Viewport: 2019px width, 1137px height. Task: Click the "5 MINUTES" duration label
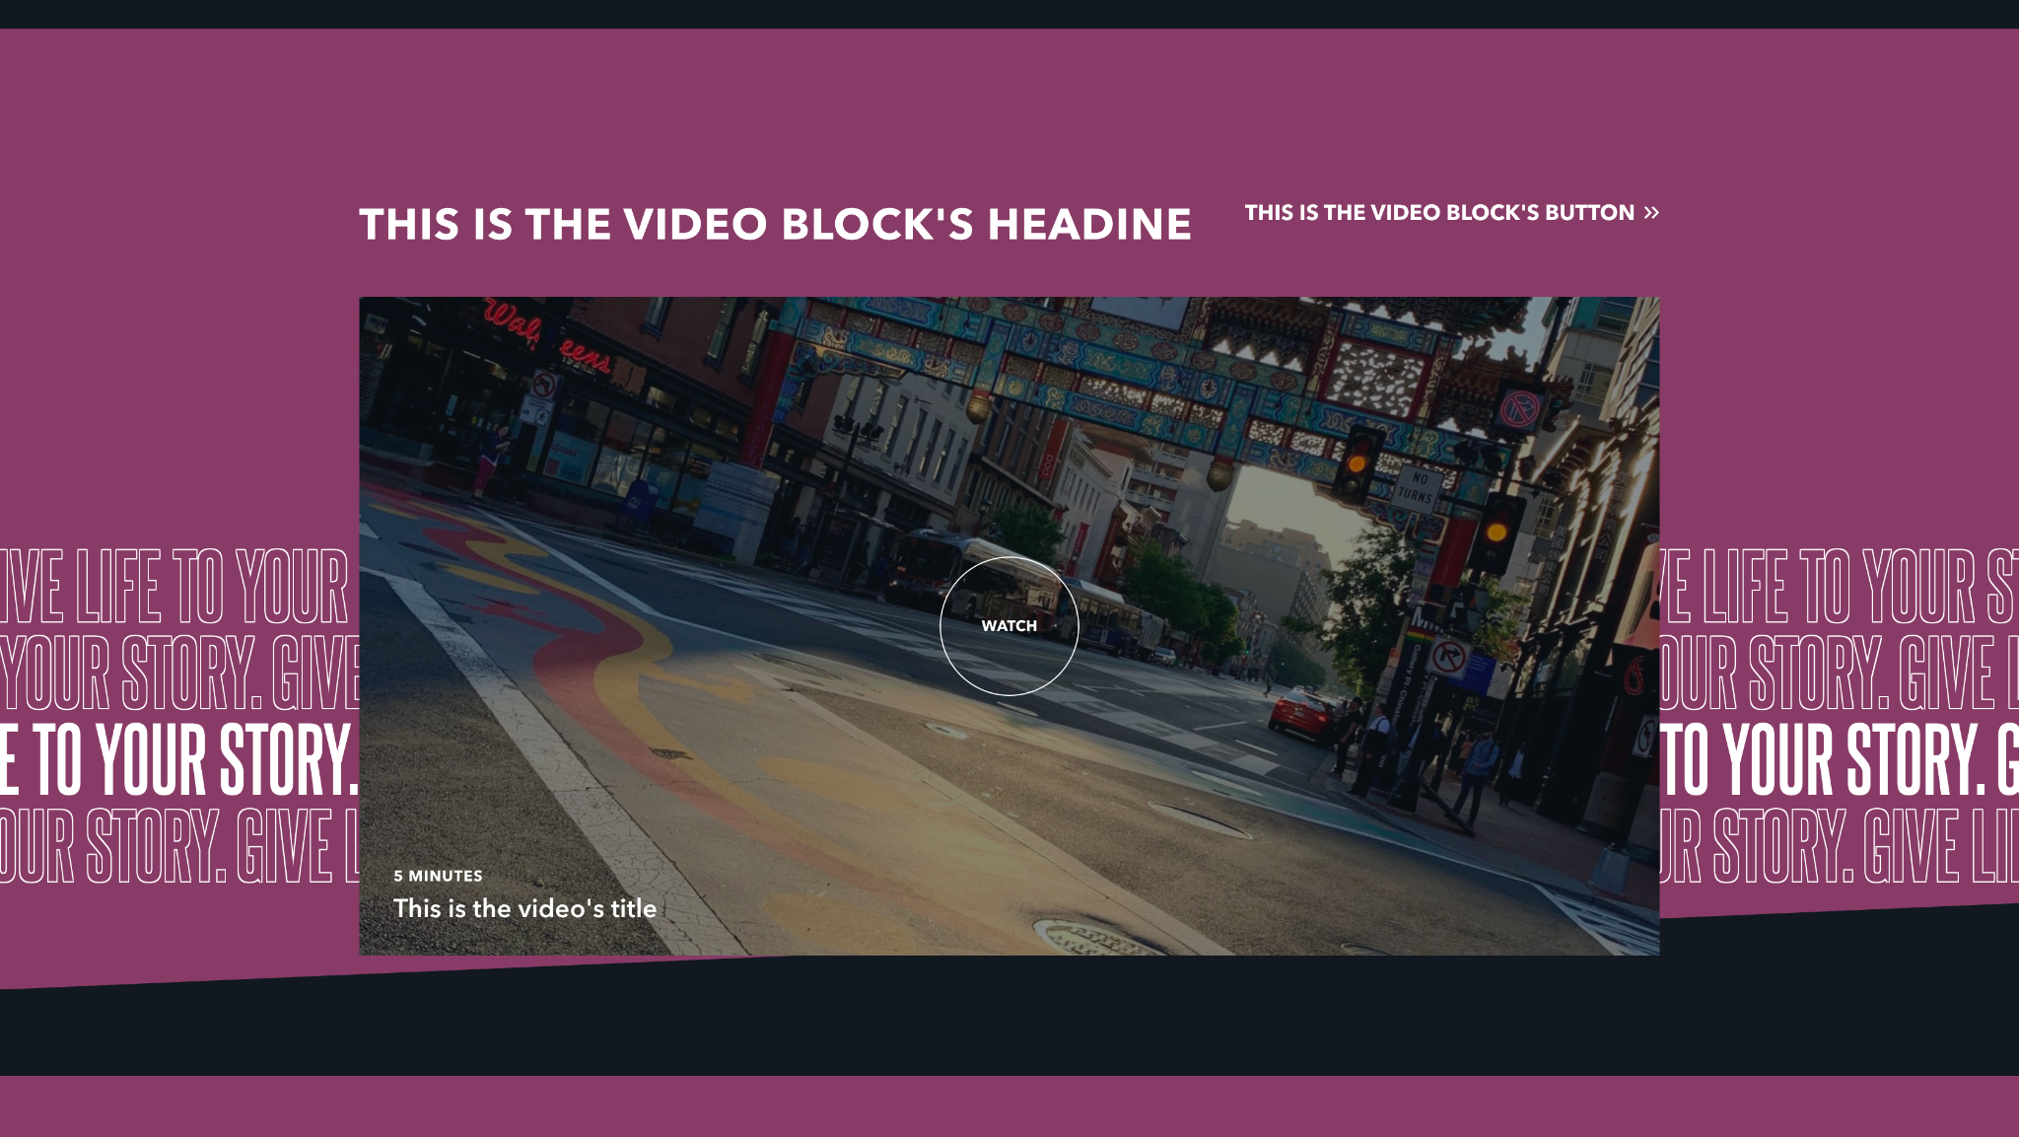(438, 876)
